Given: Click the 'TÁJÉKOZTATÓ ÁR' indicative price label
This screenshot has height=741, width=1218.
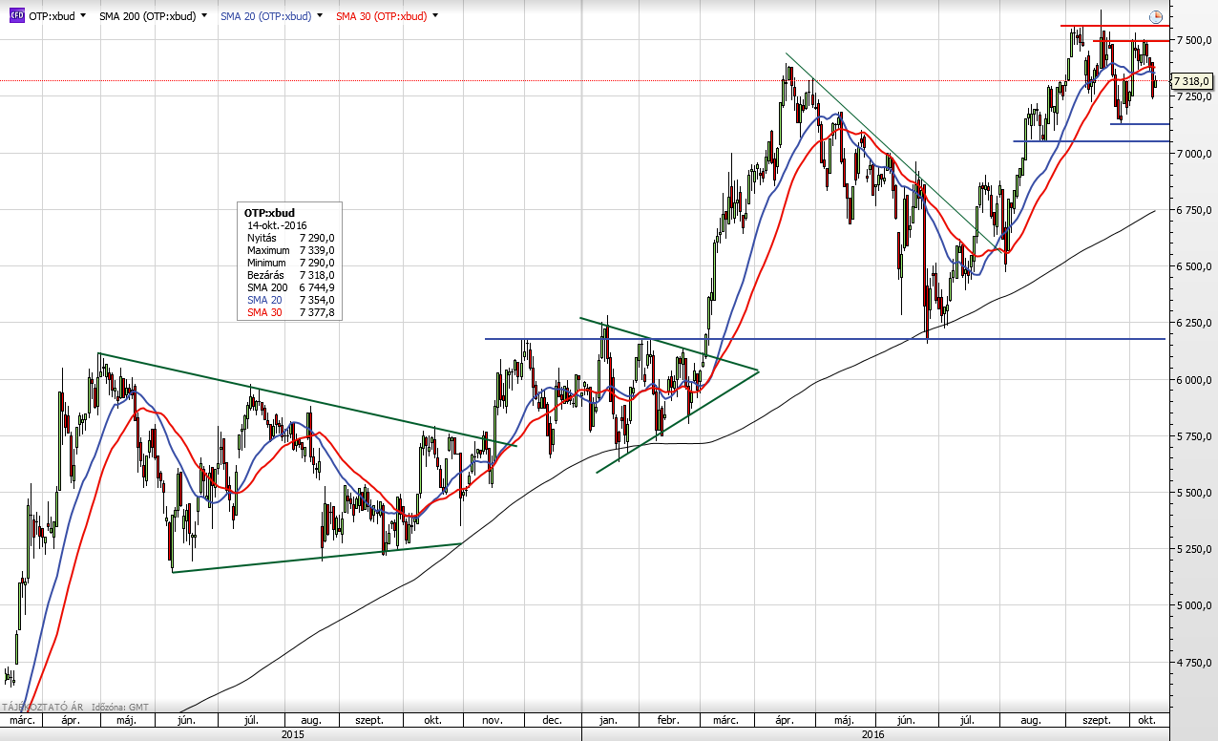Looking at the screenshot, I should 43,707.
